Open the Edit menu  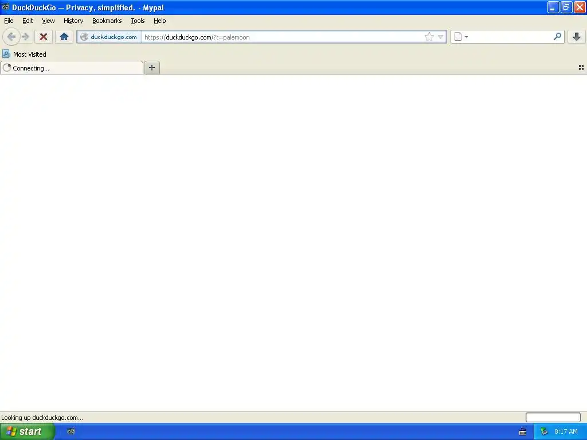coord(28,21)
